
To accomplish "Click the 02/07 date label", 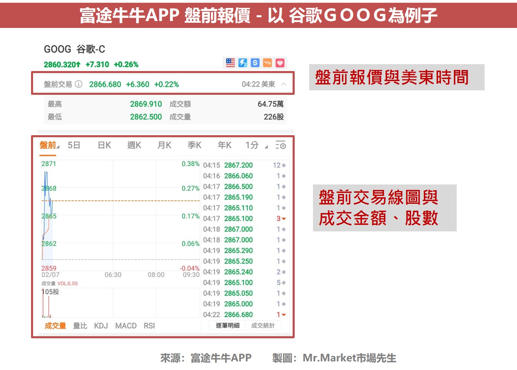I will click(x=50, y=275).
